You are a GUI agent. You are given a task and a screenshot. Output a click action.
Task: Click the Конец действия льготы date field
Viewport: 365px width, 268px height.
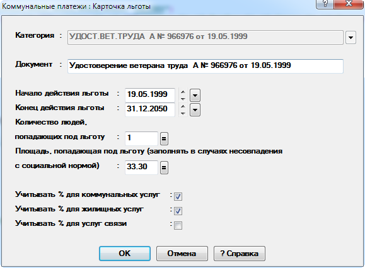coord(150,109)
